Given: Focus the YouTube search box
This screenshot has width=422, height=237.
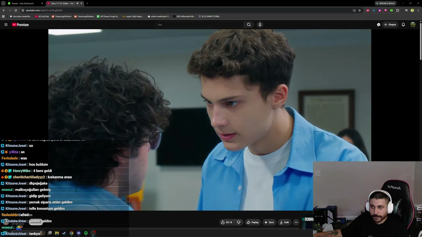Looking at the screenshot, I should click(x=199, y=25).
